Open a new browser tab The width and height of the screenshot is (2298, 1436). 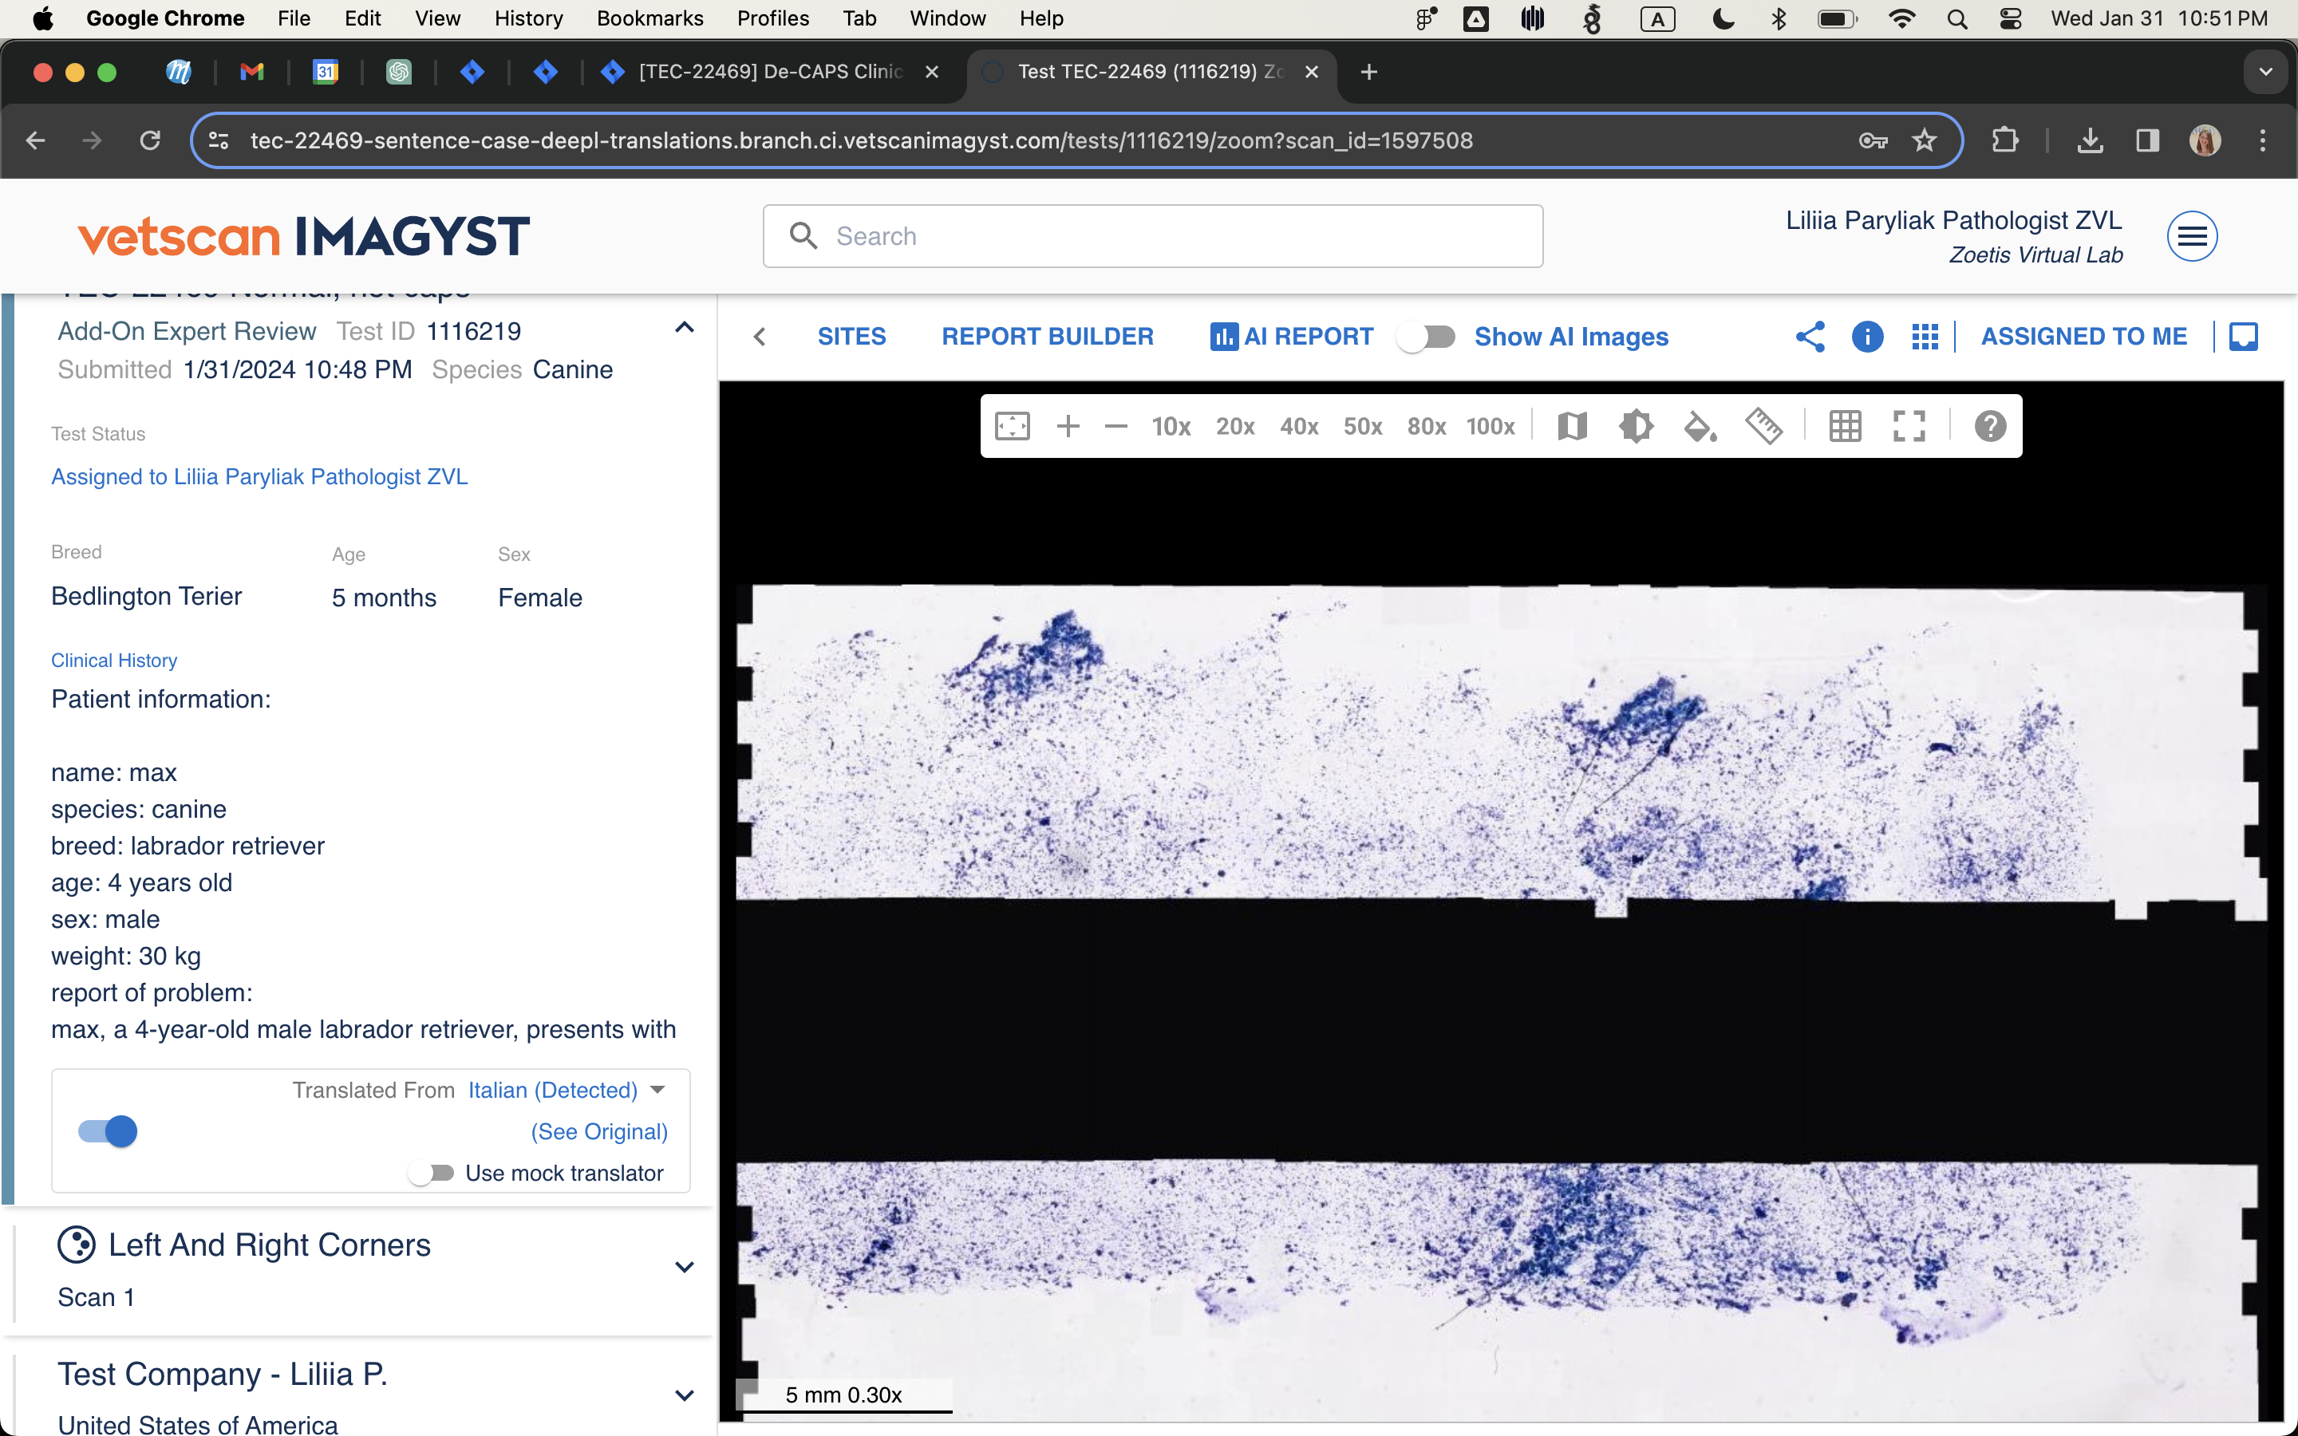tap(1368, 71)
